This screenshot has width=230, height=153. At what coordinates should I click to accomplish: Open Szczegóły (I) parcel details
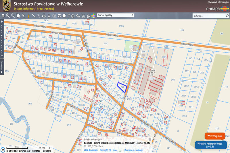point(106,150)
